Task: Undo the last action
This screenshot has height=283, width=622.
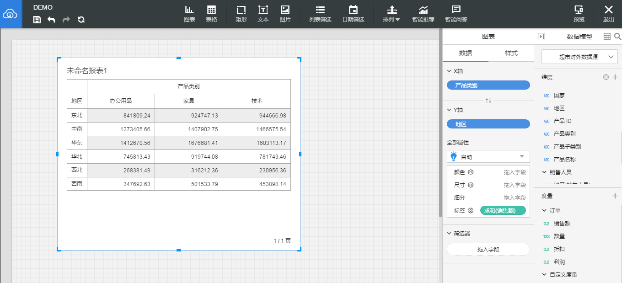Action: [51, 20]
